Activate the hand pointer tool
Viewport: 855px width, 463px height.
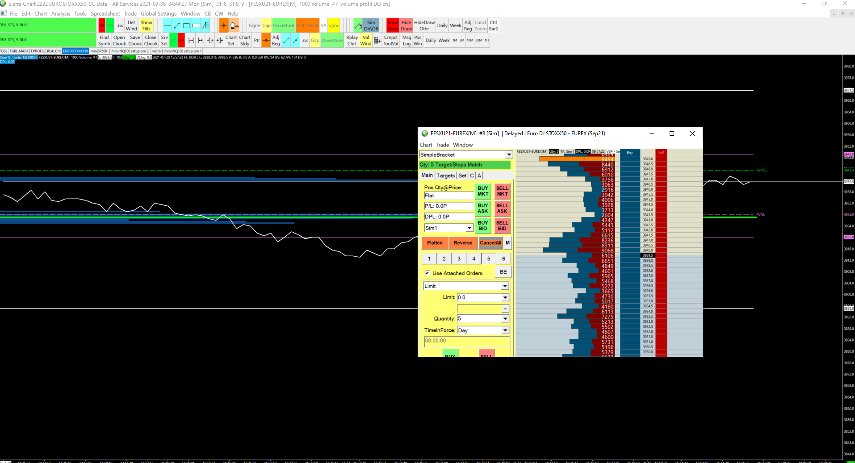[x=234, y=25]
